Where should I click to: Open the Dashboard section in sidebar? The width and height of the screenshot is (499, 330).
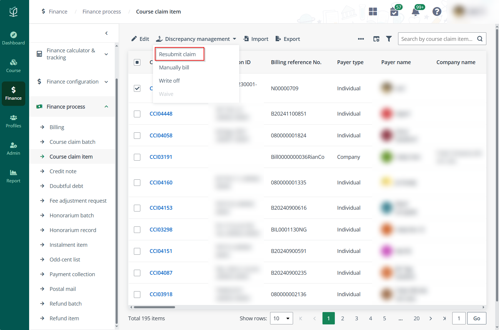(x=14, y=38)
